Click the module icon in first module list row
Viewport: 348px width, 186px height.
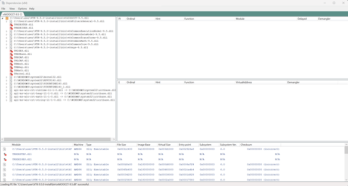(x=5, y=149)
